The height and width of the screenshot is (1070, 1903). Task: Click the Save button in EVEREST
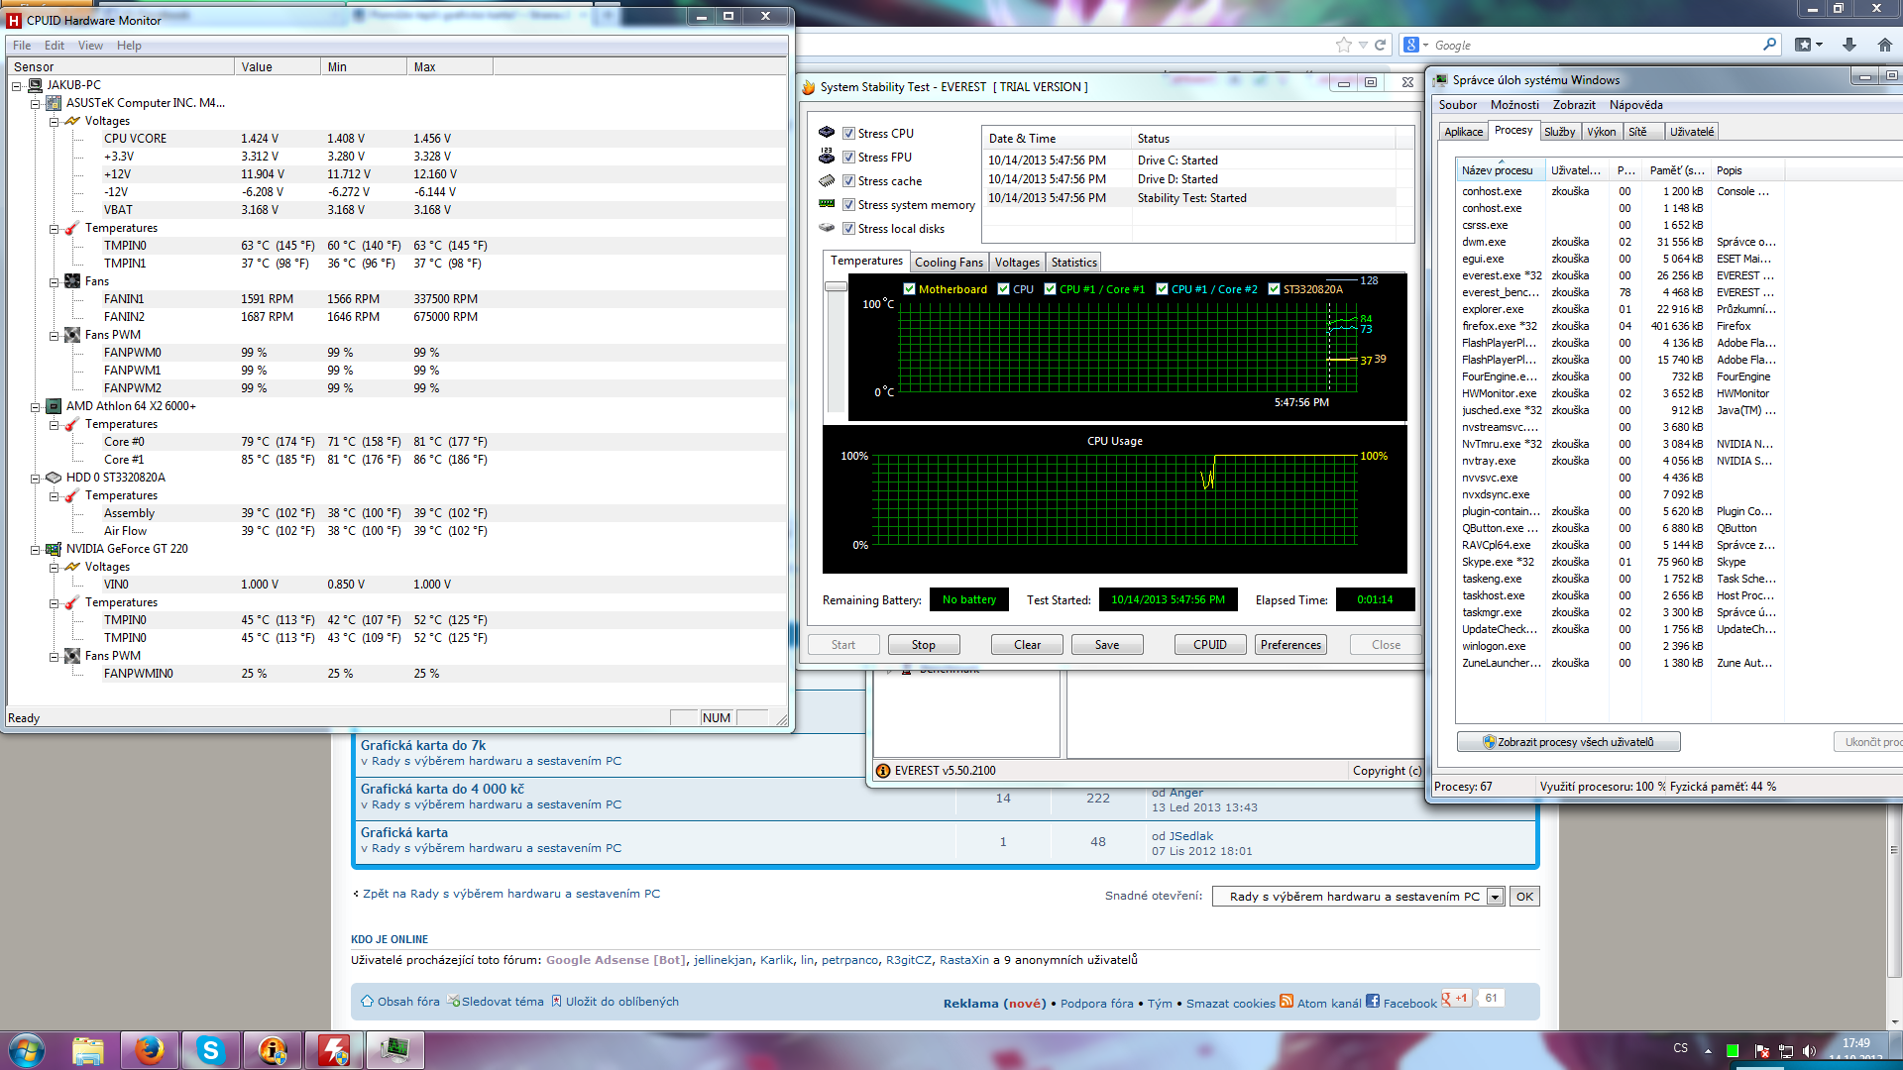[x=1107, y=645]
